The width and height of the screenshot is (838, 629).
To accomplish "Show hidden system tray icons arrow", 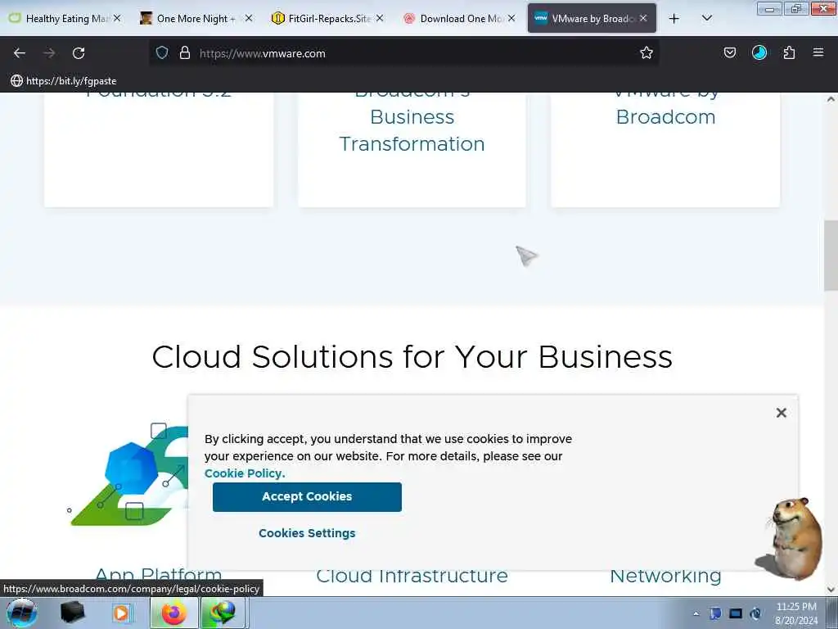I will (x=696, y=613).
